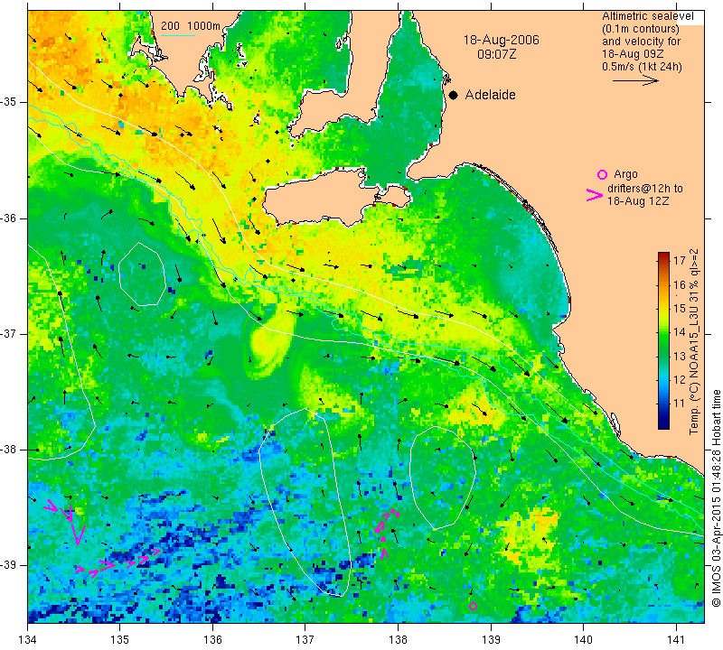Viewport: 723px width, 650px height.
Task: Click the 'drifters@12h to' legend text
Action: [x=645, y=189]
